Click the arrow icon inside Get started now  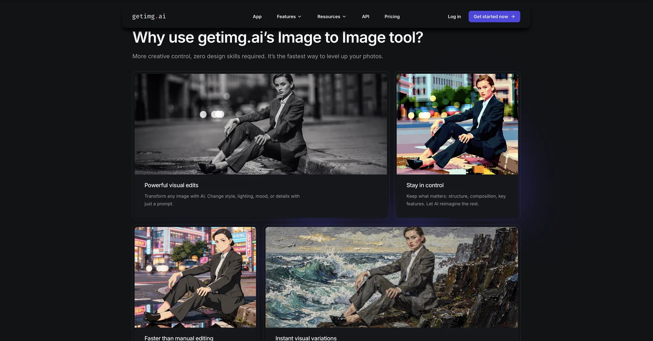512,16
